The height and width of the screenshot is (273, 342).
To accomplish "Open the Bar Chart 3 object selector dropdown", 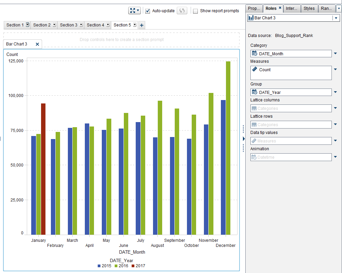I will tap(336, 18).
